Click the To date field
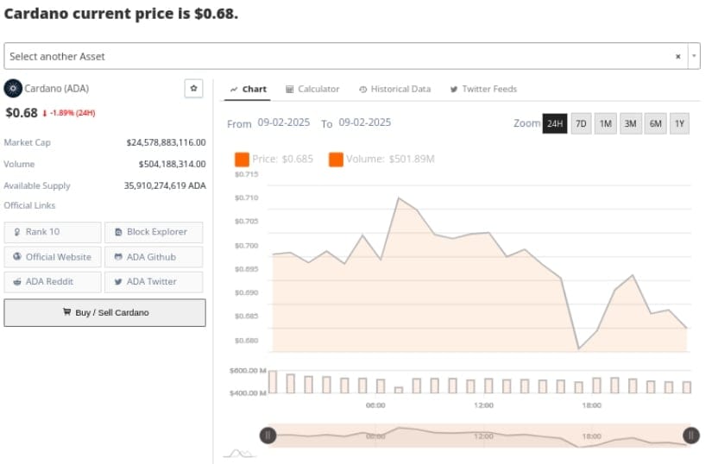Screen dimensions: 712x464 pyautogui.click(x=365, y=122)
